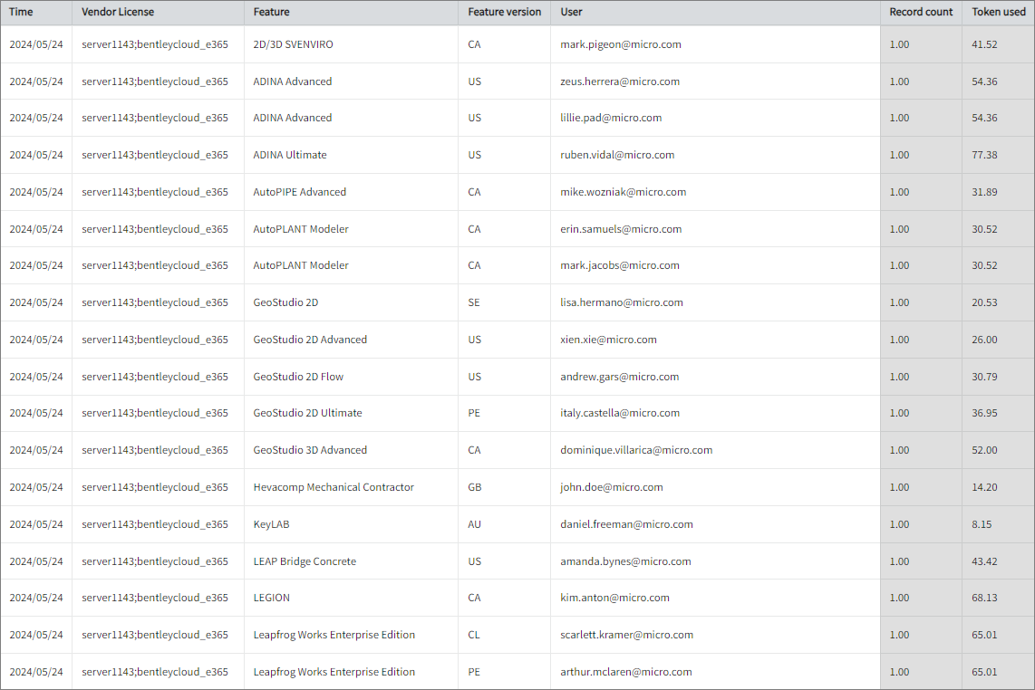Select the mark.pigeon@micro.com user cell
The image size is (1035, 690).
tap(621, 44)
